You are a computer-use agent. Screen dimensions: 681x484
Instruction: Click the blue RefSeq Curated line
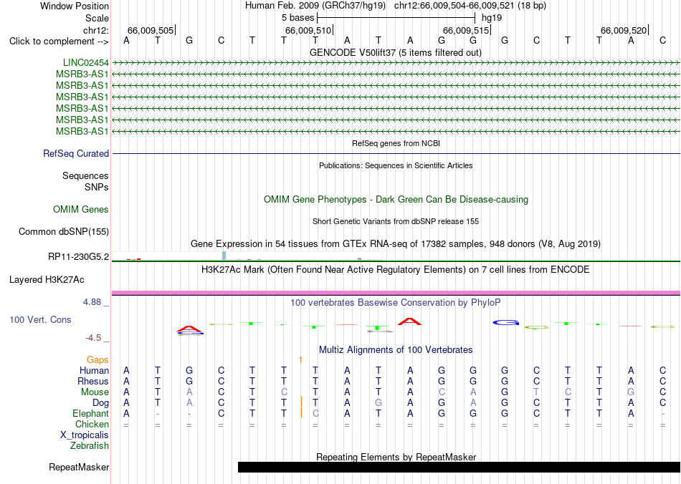[x=396, y=153]
